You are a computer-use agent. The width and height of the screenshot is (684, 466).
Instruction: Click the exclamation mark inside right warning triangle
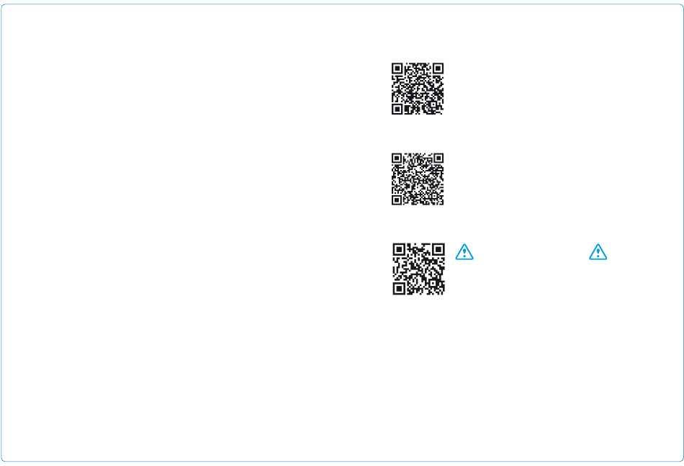[x=598, y=253]
